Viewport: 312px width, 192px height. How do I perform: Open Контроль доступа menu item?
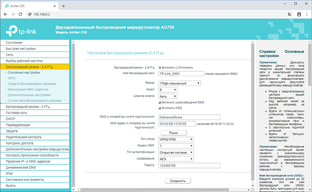pyautogui.click(x=35, y=143)
